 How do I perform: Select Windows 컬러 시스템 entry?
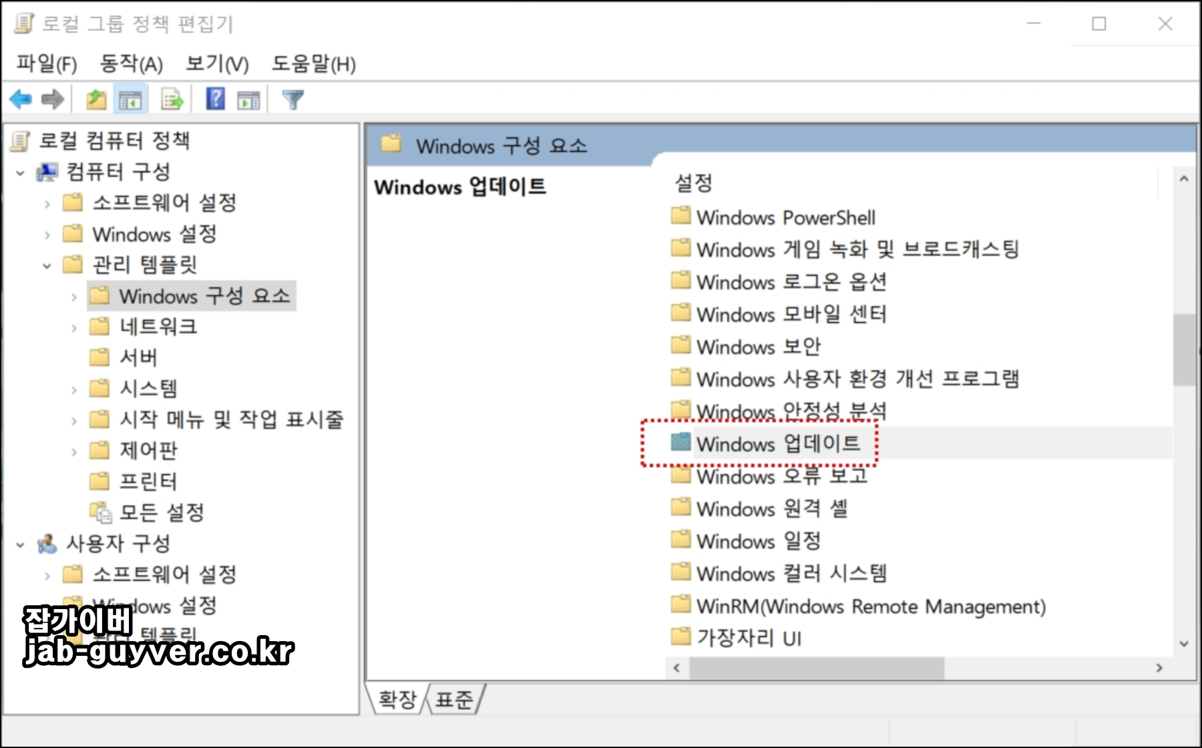pyautogui.click(x=791, y=573)
